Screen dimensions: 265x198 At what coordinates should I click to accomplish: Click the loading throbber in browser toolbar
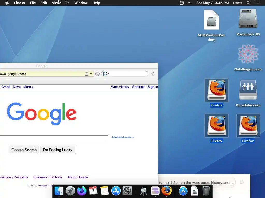click(x=153, y=74)
